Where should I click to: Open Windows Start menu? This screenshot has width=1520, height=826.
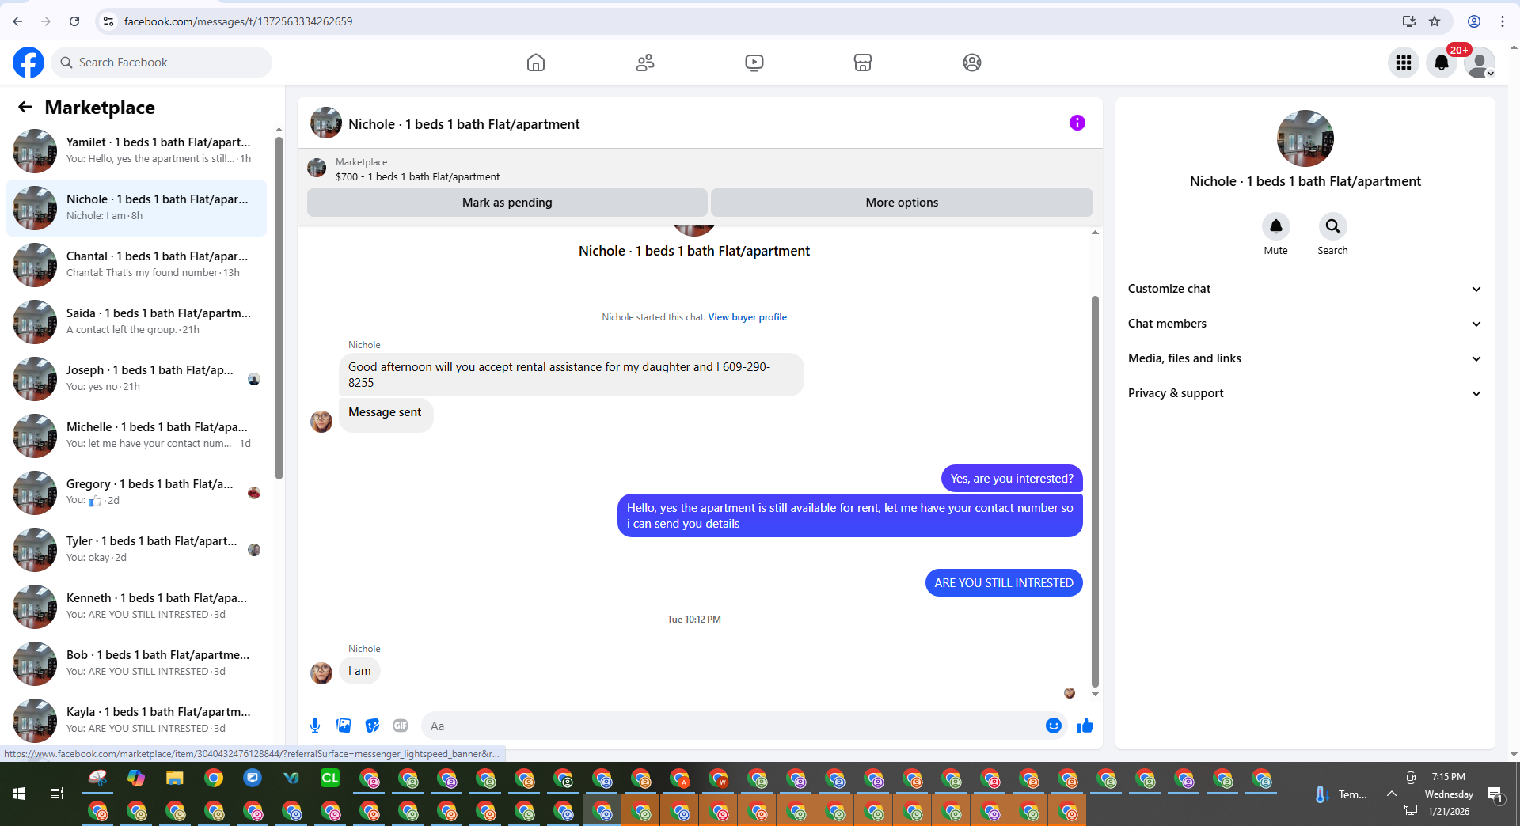coord(19,794)
